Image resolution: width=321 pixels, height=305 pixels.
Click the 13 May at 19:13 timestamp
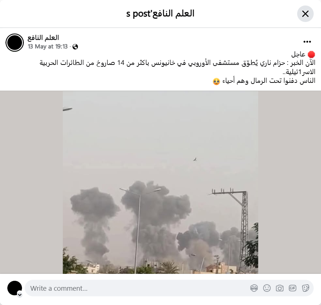(48, 47)
